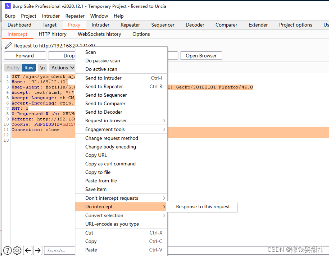Image resolution: width=329 pixels, height=256 pixels.
Task: Select Send to Sequencer
Action: [121, 95]
